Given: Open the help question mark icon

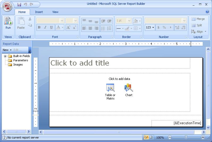Looking at the screenshot, I should [207, 12].
